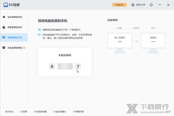The height and width of the screenshot is (116, 174).
Task: Click the 本机投屏码 label
Action: (65, 55)
